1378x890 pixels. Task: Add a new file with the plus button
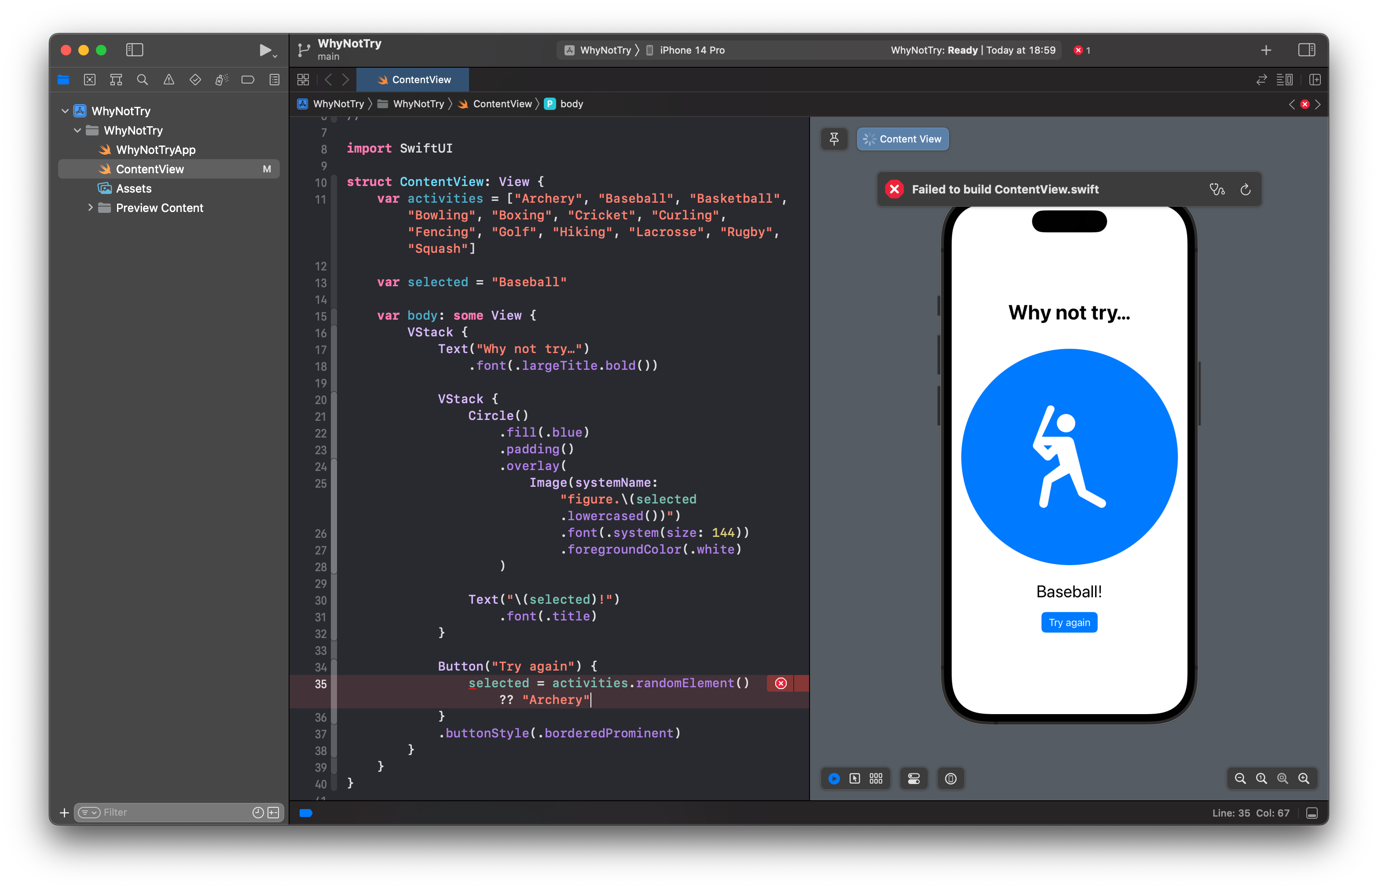pyautogui.click(x=64, y=813)
